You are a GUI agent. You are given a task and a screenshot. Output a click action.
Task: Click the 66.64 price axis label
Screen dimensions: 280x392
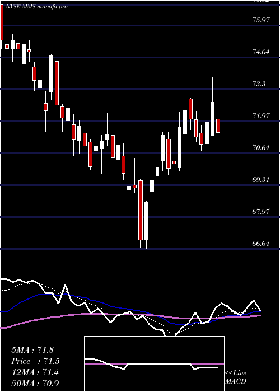tap(261, 244)
